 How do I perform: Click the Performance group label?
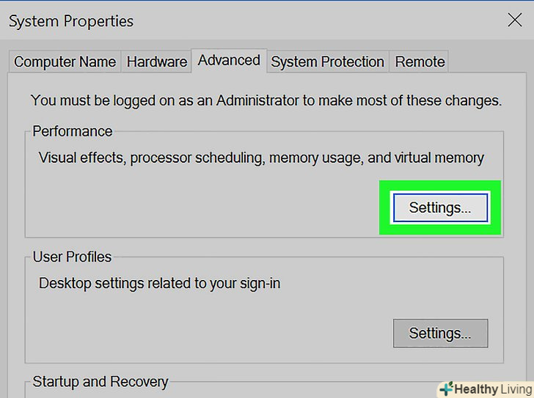click(73, 131)
